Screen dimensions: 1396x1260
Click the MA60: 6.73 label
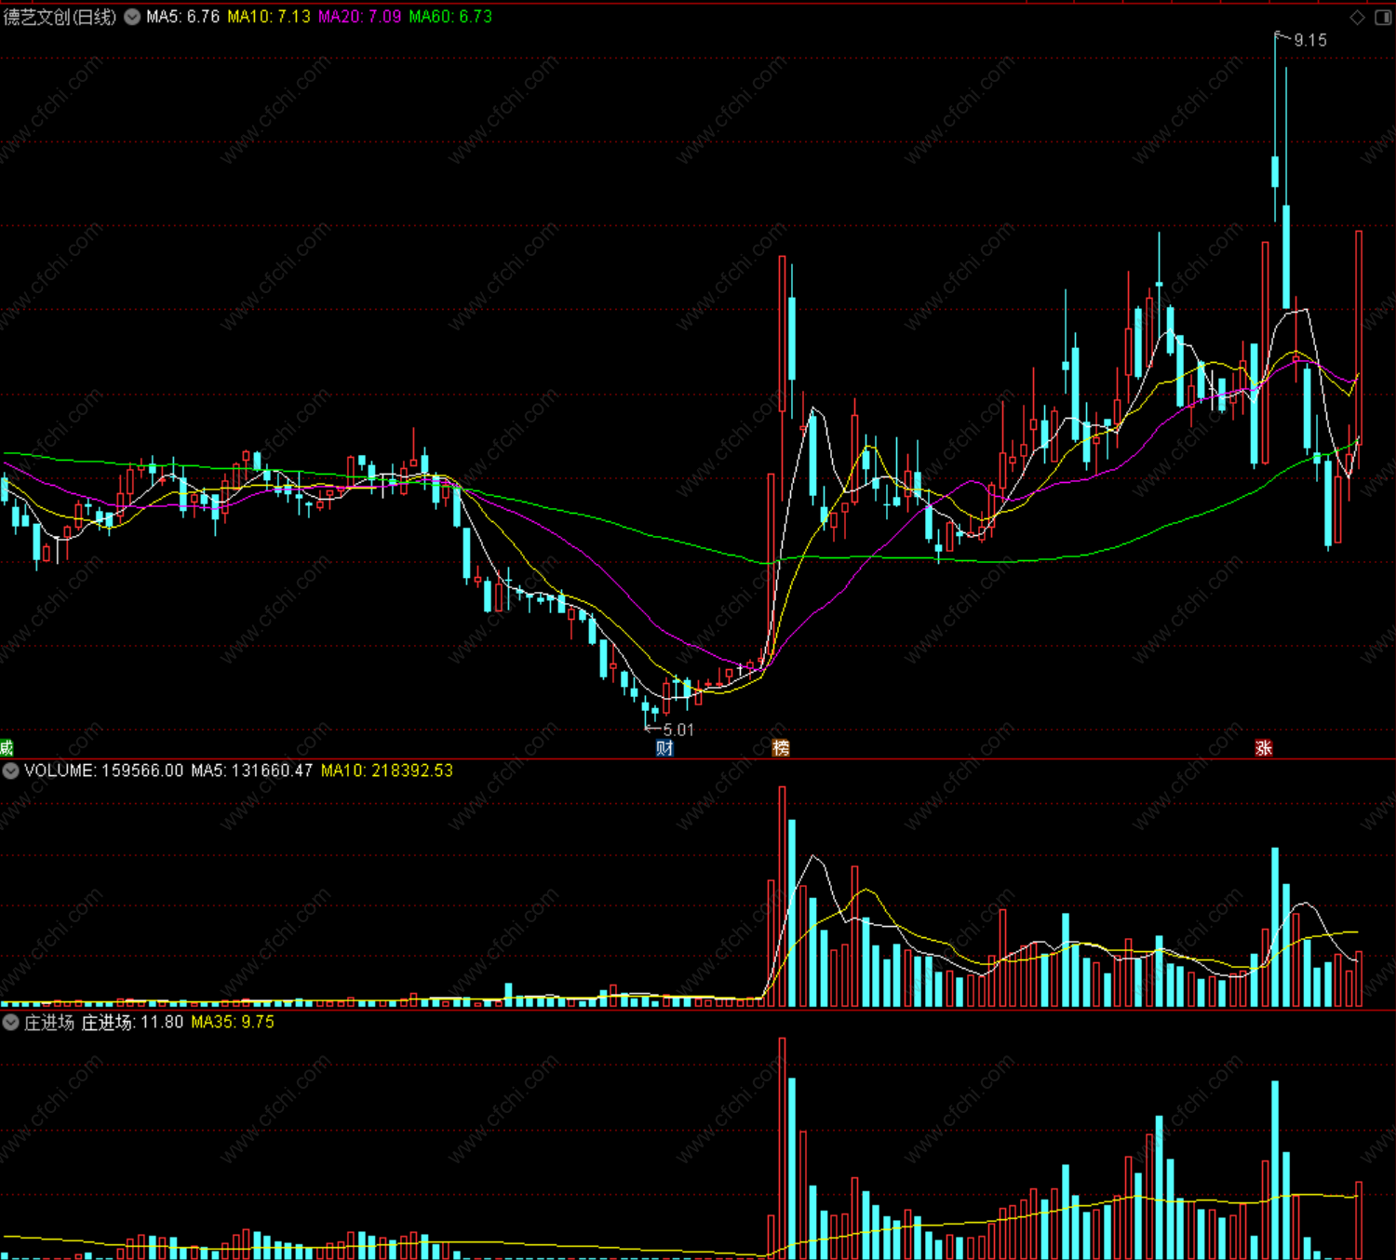tap(450, 17)
